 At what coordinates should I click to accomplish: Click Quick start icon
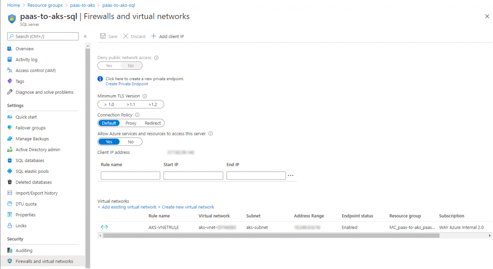(x=10, y=117)
